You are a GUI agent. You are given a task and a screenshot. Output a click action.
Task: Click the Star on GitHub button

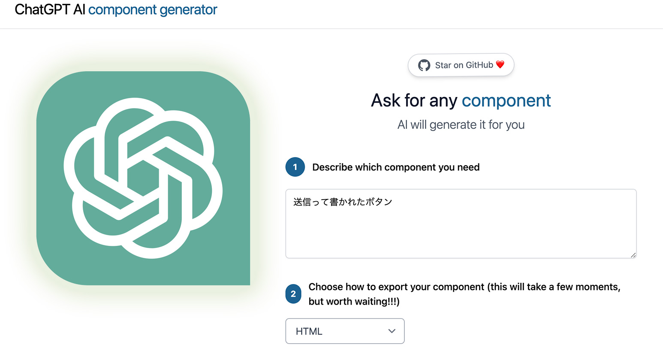coord(461,65)
